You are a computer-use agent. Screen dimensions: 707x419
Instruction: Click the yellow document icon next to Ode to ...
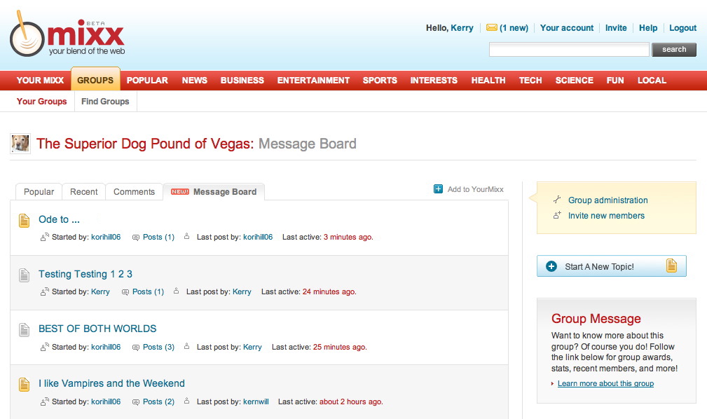[25, 220]
